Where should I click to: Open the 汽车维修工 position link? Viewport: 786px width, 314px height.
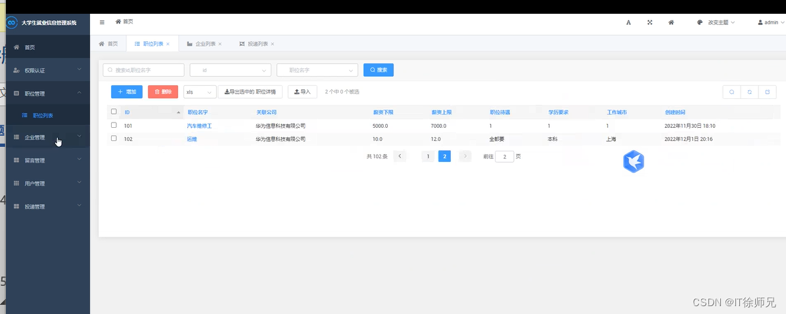point(200,126)
